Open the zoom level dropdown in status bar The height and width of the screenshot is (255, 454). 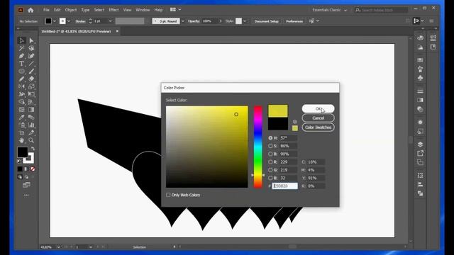click(58, 247)
